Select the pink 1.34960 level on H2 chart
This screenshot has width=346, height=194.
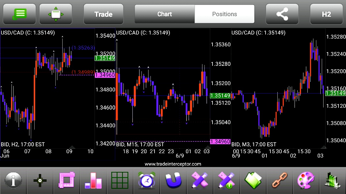tap(105, 75)
